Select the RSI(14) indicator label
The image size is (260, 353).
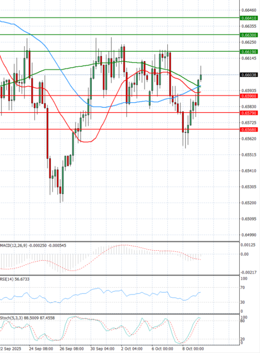(x=8, y=279)
